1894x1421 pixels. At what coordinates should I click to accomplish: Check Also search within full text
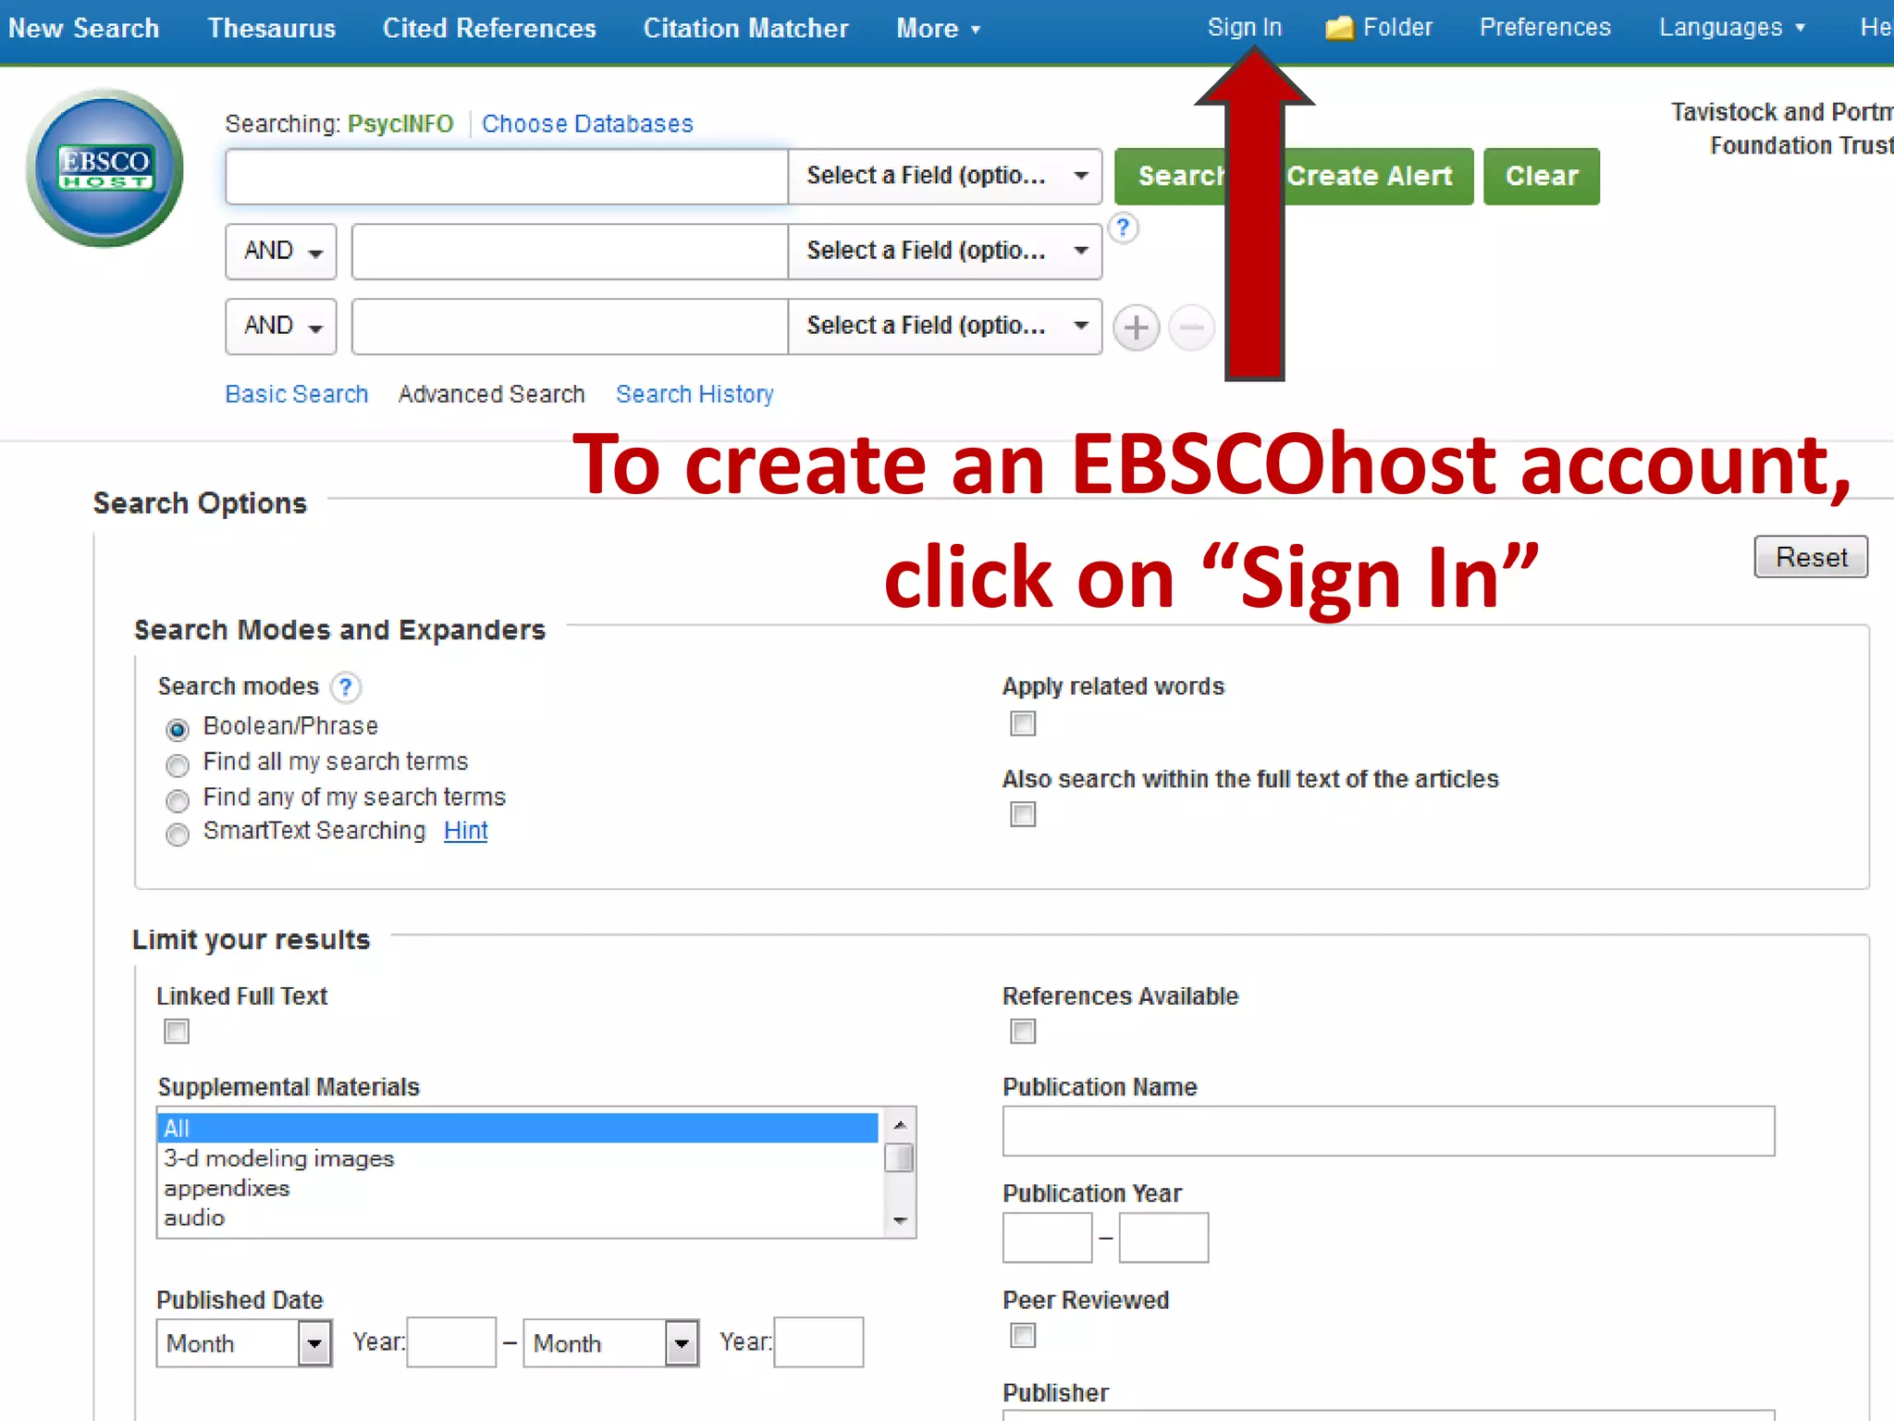click(x=1023, y=814)
